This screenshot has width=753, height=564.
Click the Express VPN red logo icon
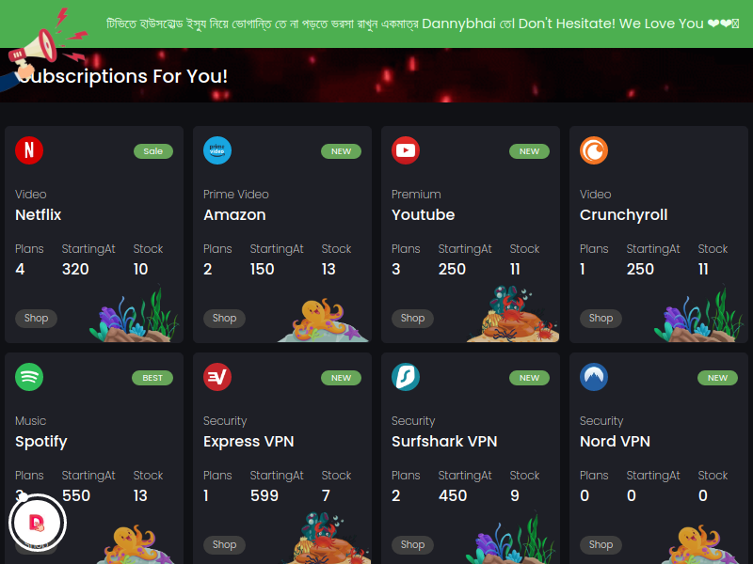pyautogui.click(x=217, y=378)
